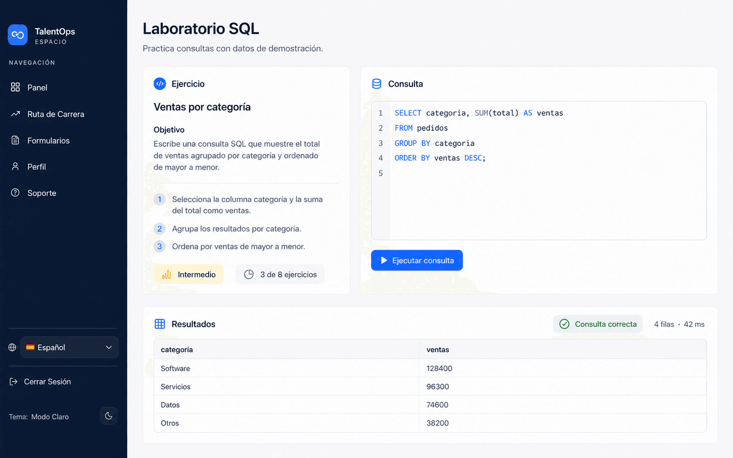Image resolution: width=733 pixels, height=458 pixels.
Task: Click the Spanish flag icon
Action: (30, 347)
